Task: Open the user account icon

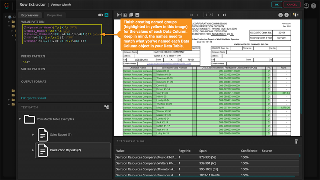Action: click(306, 6)
